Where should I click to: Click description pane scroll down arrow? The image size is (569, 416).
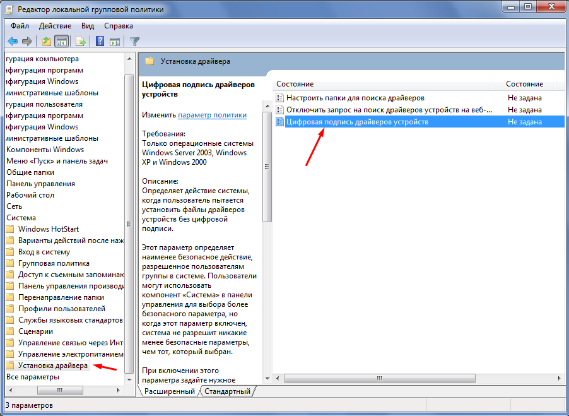coord(267,379)
